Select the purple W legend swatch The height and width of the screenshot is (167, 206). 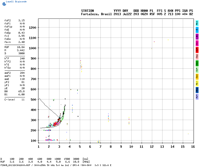[x=197, y=36]
